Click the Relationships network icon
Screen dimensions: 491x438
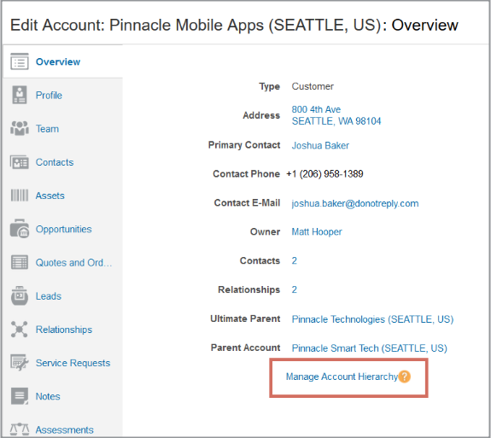pos(20,330)
